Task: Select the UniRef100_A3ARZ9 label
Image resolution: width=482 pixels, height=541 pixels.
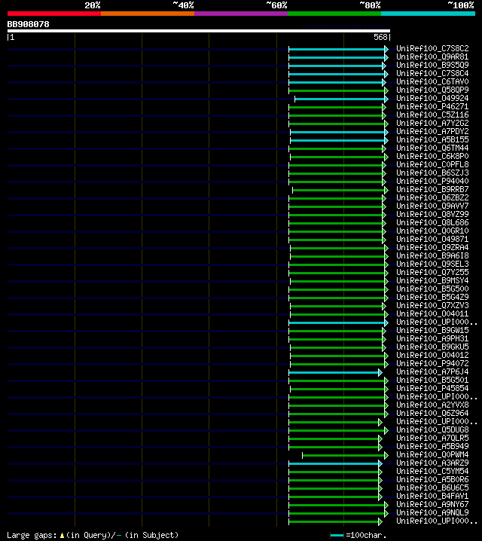Action: coord(432,463)
